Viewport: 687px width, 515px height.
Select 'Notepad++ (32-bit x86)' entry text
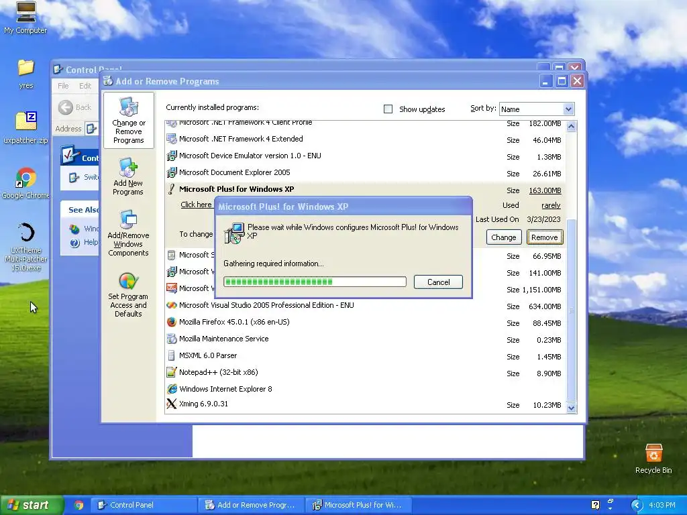click(219, 372)
